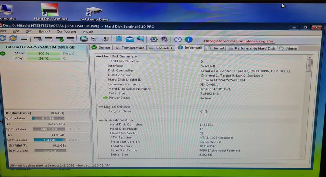This screenshot has width=326, height=177.
Task: Open Computer desktop icon
Action: point(7,12)
